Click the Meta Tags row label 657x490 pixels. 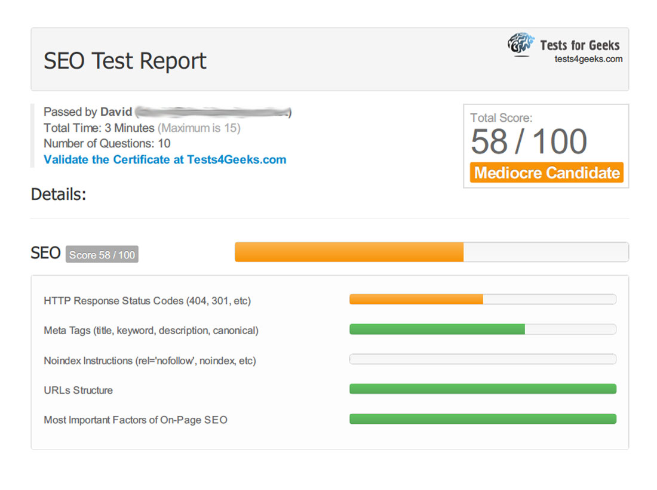[151, 330]
